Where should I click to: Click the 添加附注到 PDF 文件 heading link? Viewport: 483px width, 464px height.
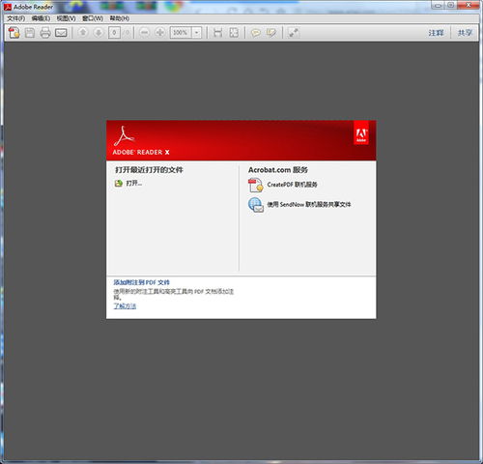[x=141, y=282]
